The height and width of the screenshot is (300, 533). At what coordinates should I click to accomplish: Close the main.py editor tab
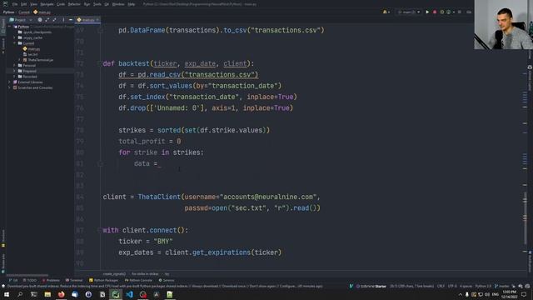[97, 20]
